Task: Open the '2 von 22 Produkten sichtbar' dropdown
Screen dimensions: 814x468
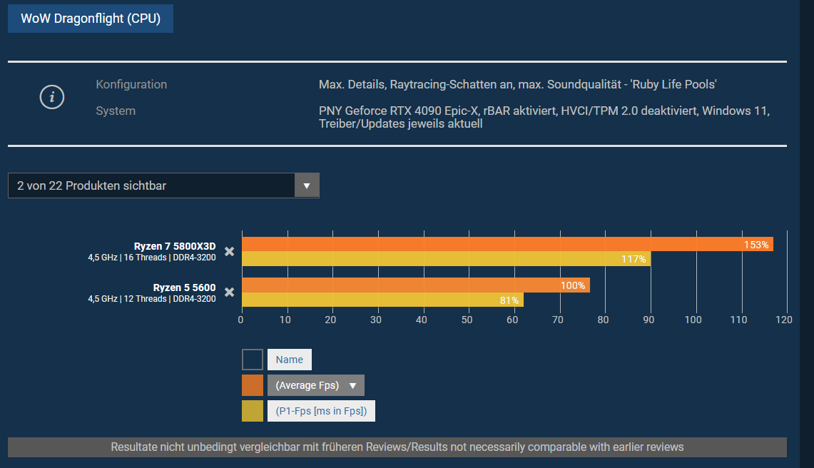Action: coord(163,185)
